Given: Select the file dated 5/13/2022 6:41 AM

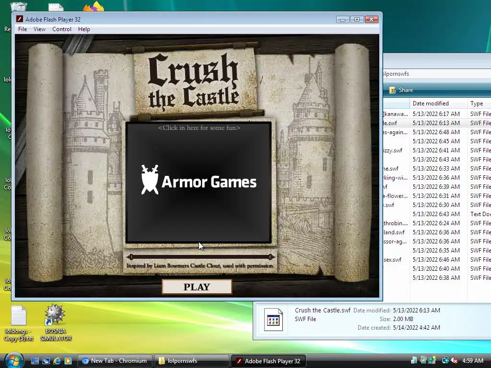Looking at the screenshot, I should (x=437, y=150).
